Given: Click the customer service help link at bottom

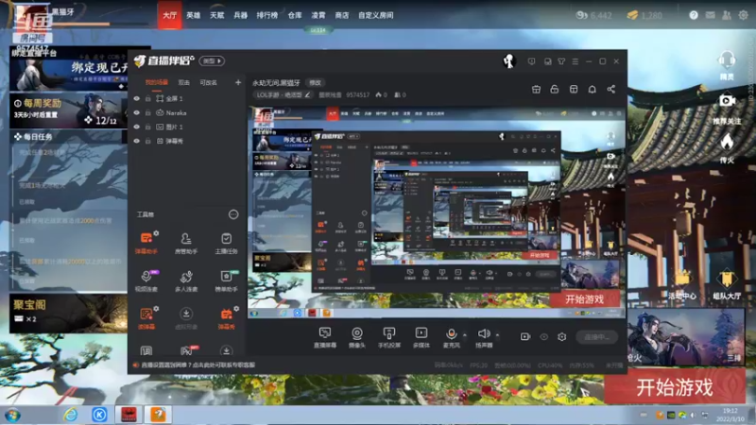Looking at the screenshot, I should [x=198, y=365].
